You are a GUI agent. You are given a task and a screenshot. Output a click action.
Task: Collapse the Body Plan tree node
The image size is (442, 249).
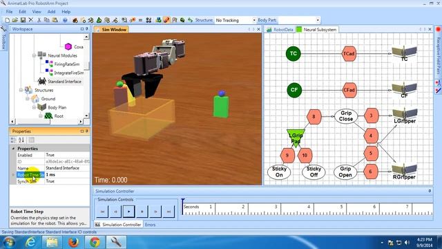[34, 108]
